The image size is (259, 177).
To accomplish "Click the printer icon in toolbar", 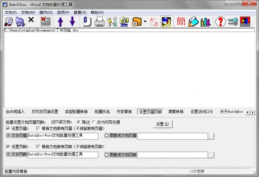I will pos(100,21).
